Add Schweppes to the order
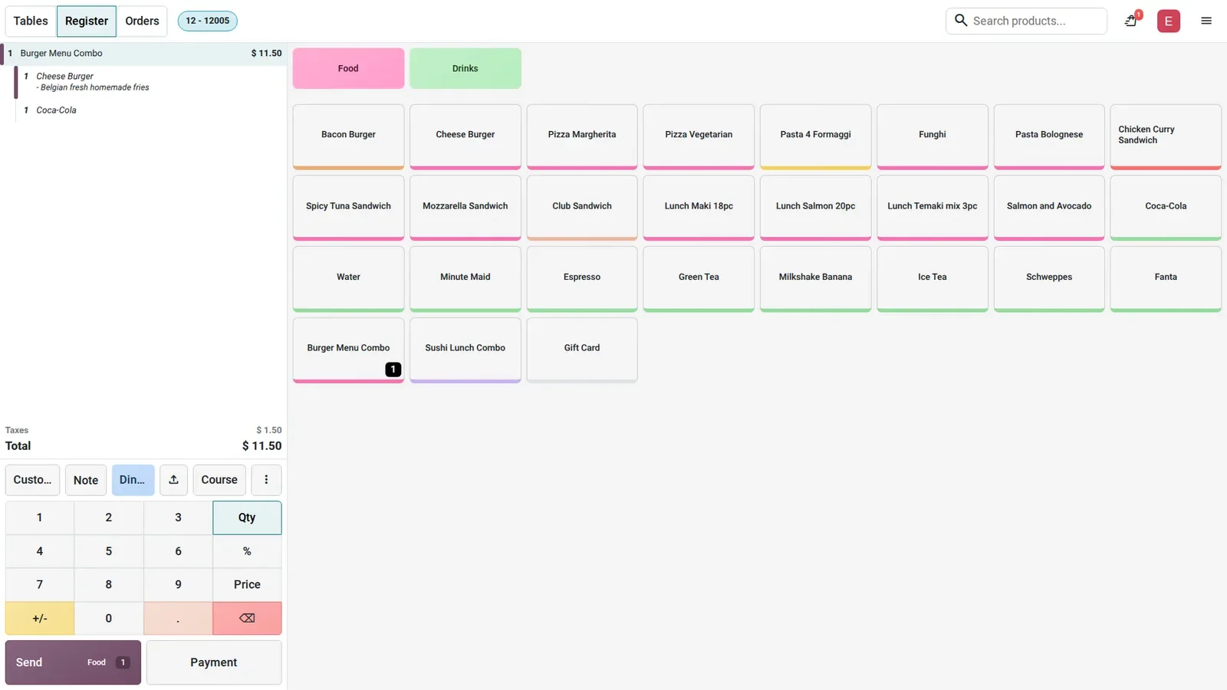 1049,279
